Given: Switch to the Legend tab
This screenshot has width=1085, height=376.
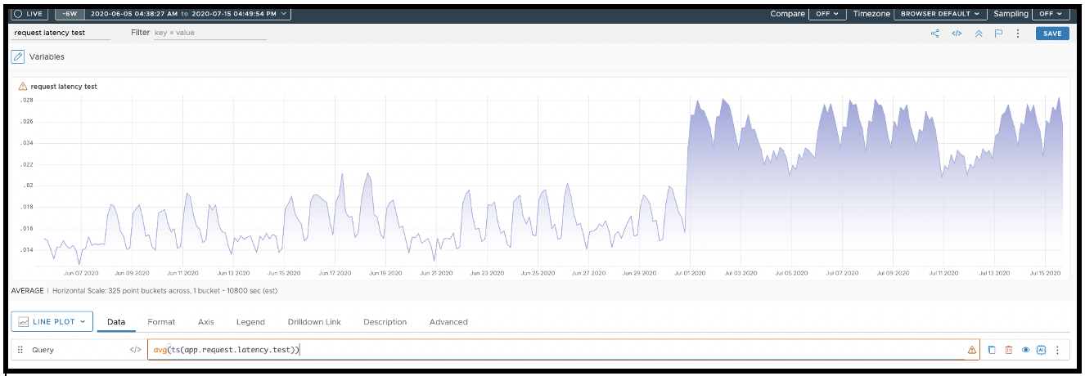Looking at the screenshot, I should click(250, 322).
